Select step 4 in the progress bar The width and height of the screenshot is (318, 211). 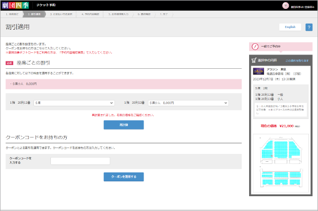pos(90,14)
